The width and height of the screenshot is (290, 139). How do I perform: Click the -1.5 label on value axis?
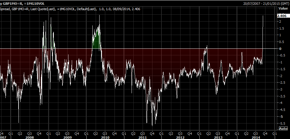282,69
